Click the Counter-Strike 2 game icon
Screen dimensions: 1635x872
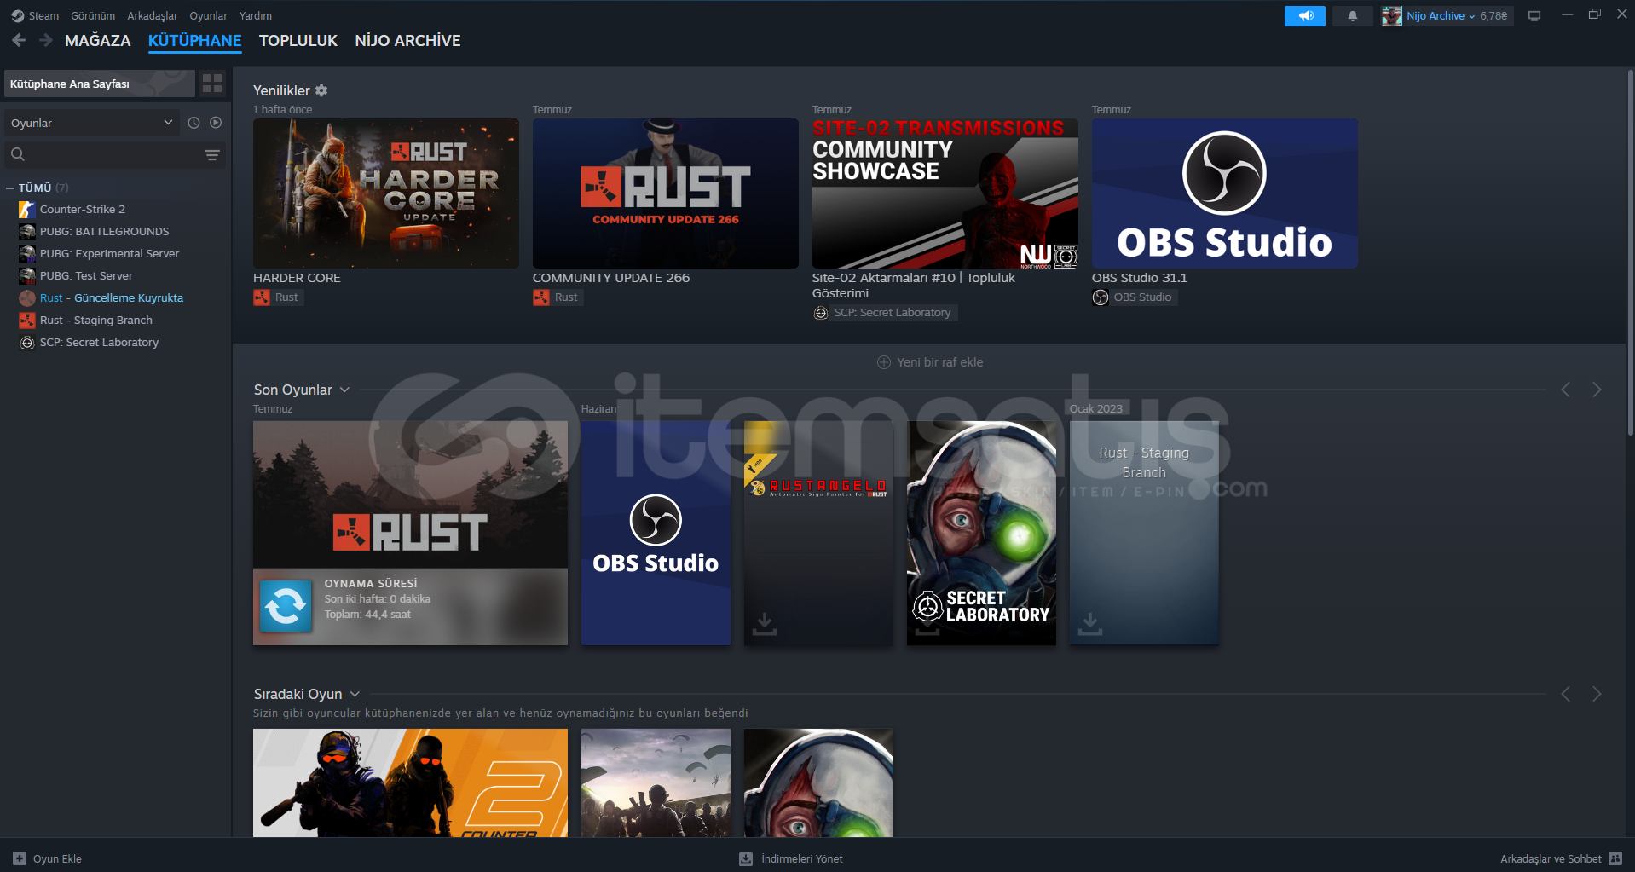27,209
